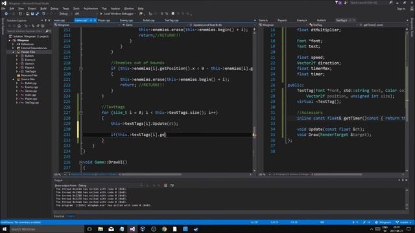Open Mail app from taskbar
The image size is (415, 233).
tap(111, 229)
